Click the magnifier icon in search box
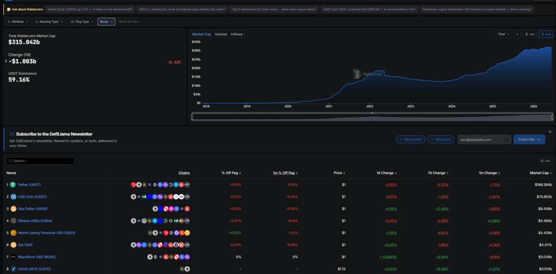Screen dimensions: 556x274 10,161
